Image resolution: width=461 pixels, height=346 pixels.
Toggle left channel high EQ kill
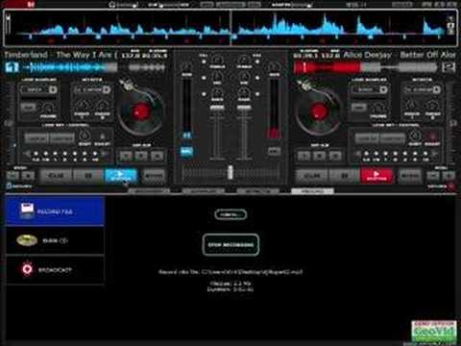pos(204,62)
